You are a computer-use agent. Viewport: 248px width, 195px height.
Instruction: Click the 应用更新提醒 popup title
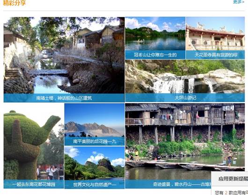pyautogui.click(x=233, y=179)
